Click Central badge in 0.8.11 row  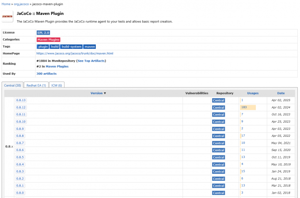coord(219,115)
